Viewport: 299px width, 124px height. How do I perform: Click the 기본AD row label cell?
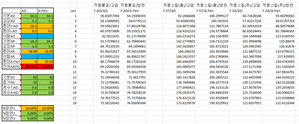pos(11,15)
